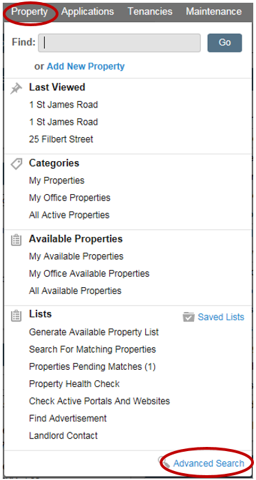Click the tag icon next to Categories

point(17,164)
